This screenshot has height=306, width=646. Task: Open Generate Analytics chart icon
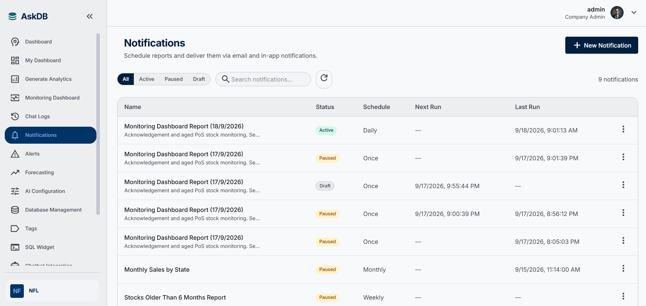coord(15,79)
